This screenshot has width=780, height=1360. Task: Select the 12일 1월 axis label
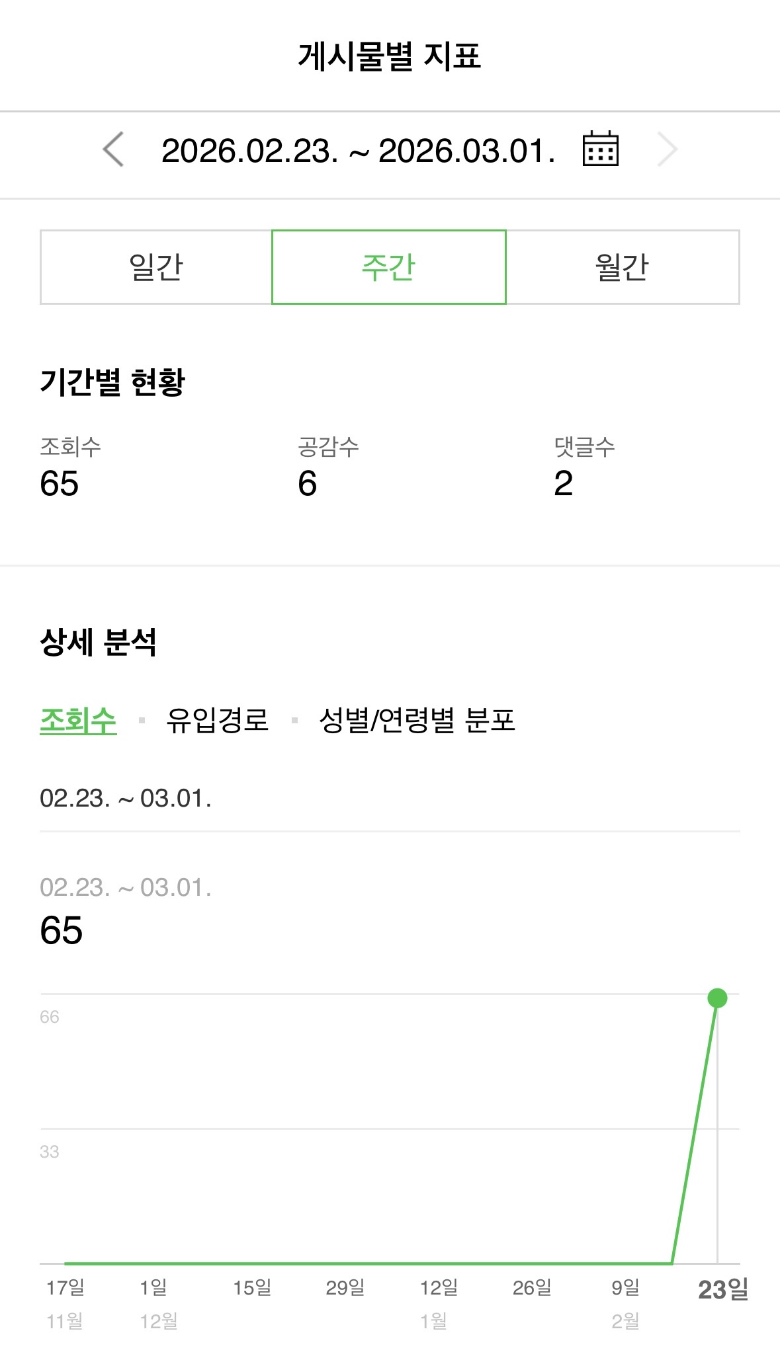click(x=439, y=1302)
